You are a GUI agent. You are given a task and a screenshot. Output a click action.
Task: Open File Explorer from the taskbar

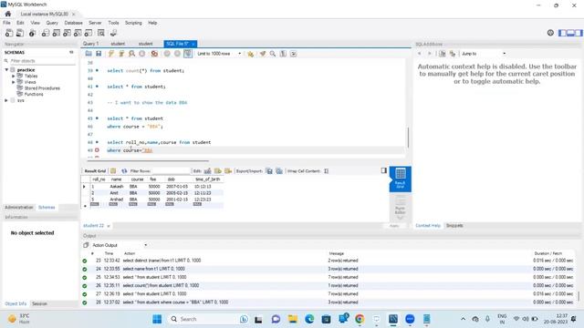[x=293, y=319]
